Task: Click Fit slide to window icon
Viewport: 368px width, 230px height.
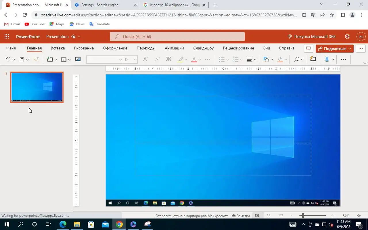Action: click(359, 216)
